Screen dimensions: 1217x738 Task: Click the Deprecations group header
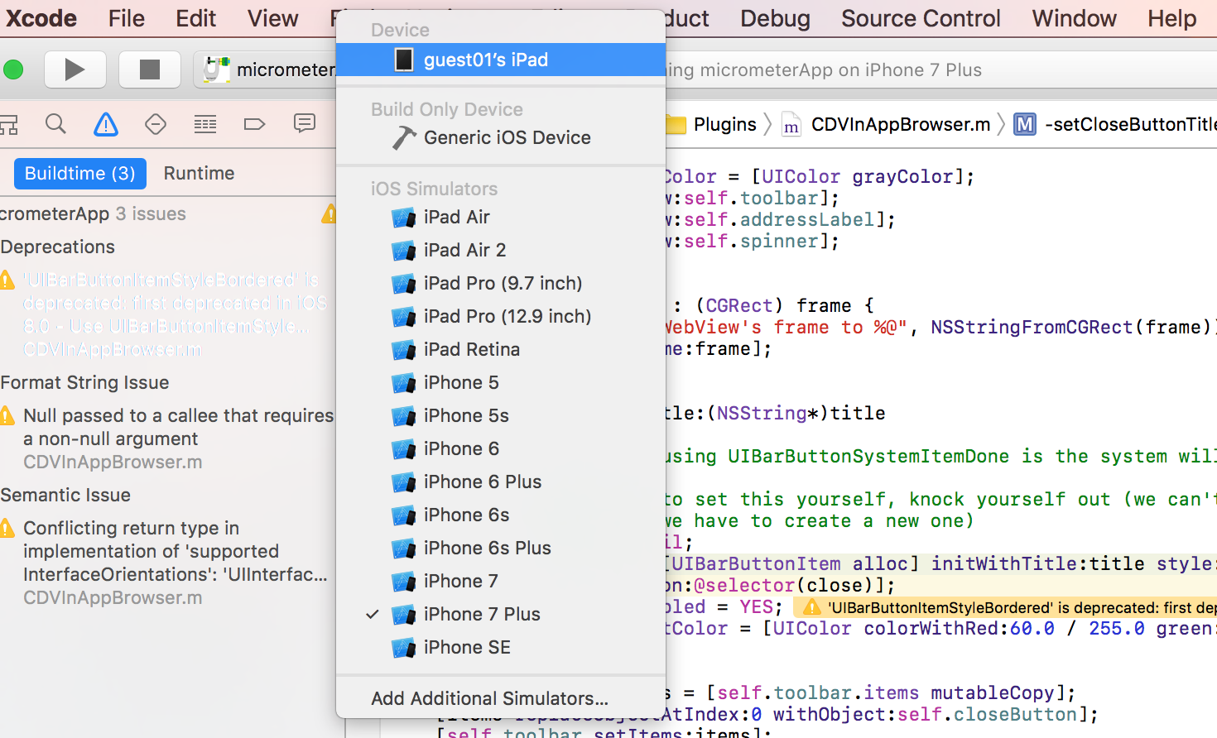point(58,247)
